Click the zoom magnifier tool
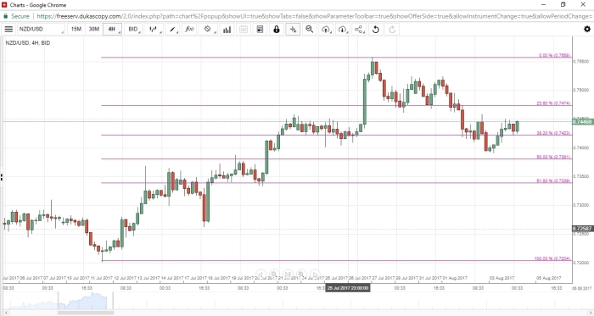This screenshot has width=594, height=316. tap(310, 29)
